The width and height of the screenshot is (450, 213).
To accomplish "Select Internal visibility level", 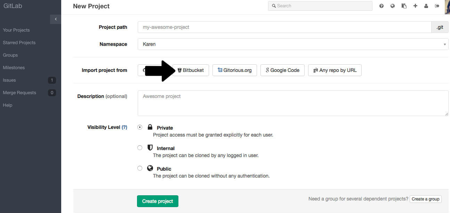I will click(x=140, y=147).
